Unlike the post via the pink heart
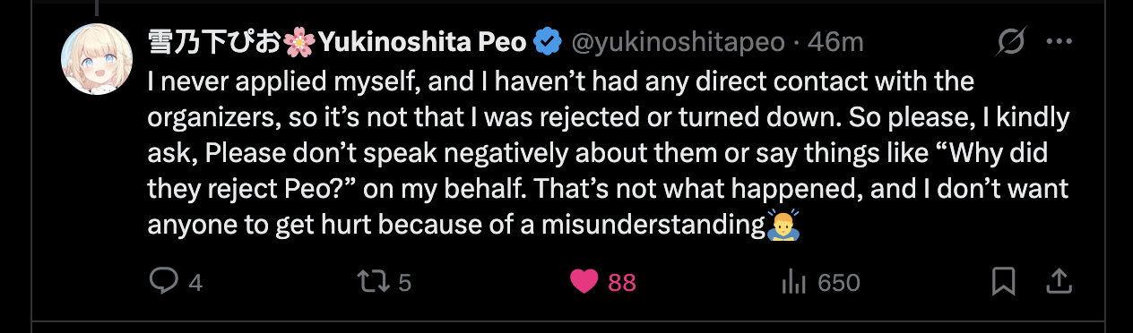 [x=584, y=282]
